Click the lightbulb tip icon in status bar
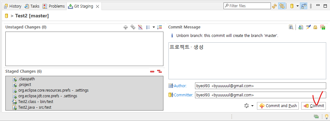 click(327, 116)
